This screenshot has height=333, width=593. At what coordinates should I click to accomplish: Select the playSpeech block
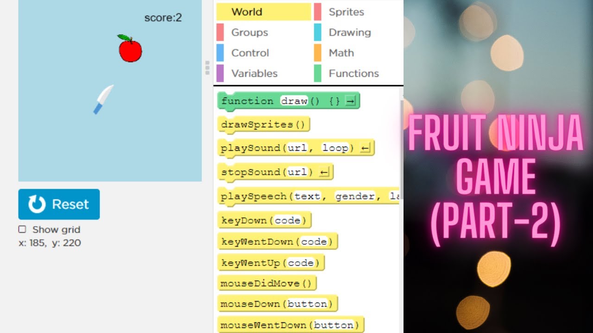coord(308,196)
